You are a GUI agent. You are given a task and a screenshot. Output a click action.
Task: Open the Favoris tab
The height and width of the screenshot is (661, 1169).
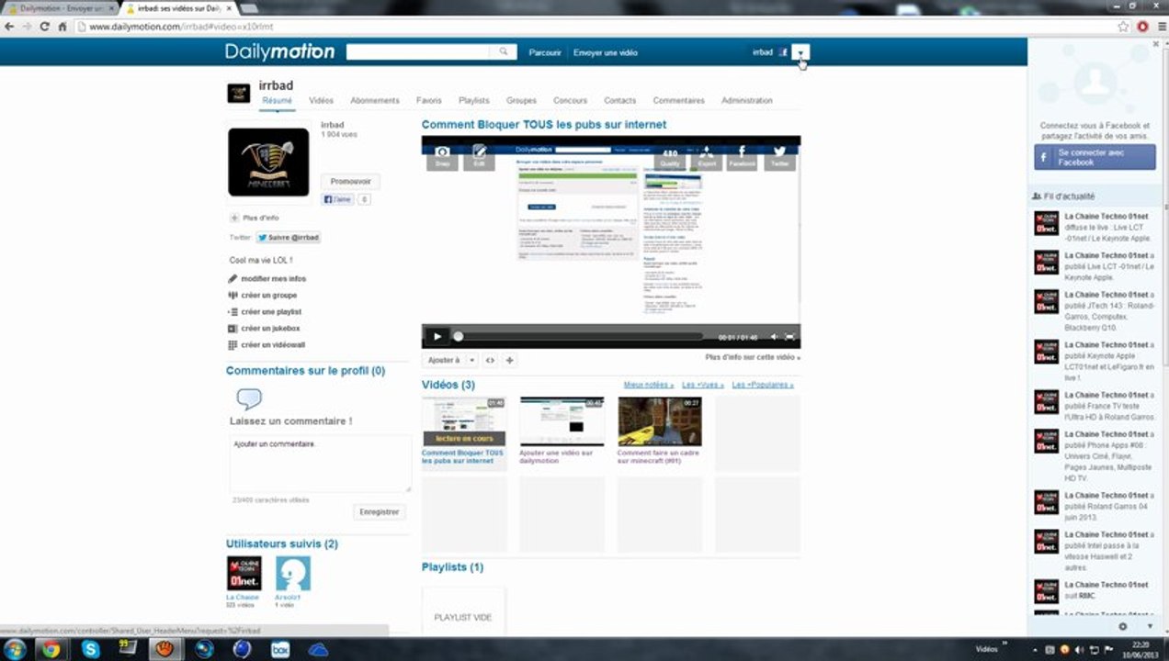[428, 100]
